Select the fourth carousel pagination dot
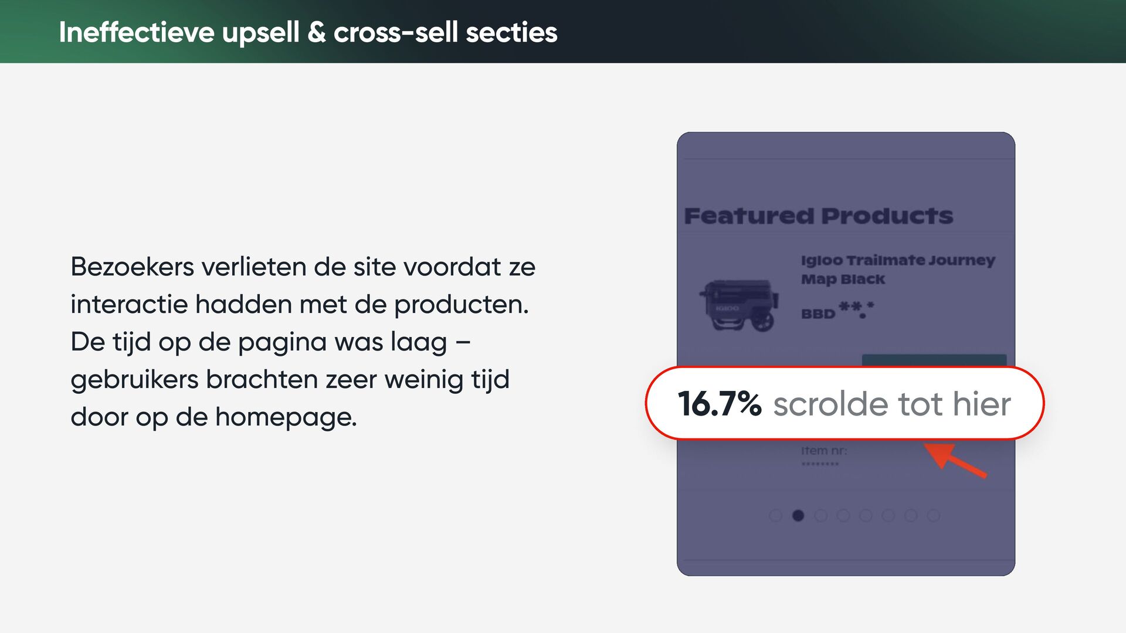 tap(843, 516)
